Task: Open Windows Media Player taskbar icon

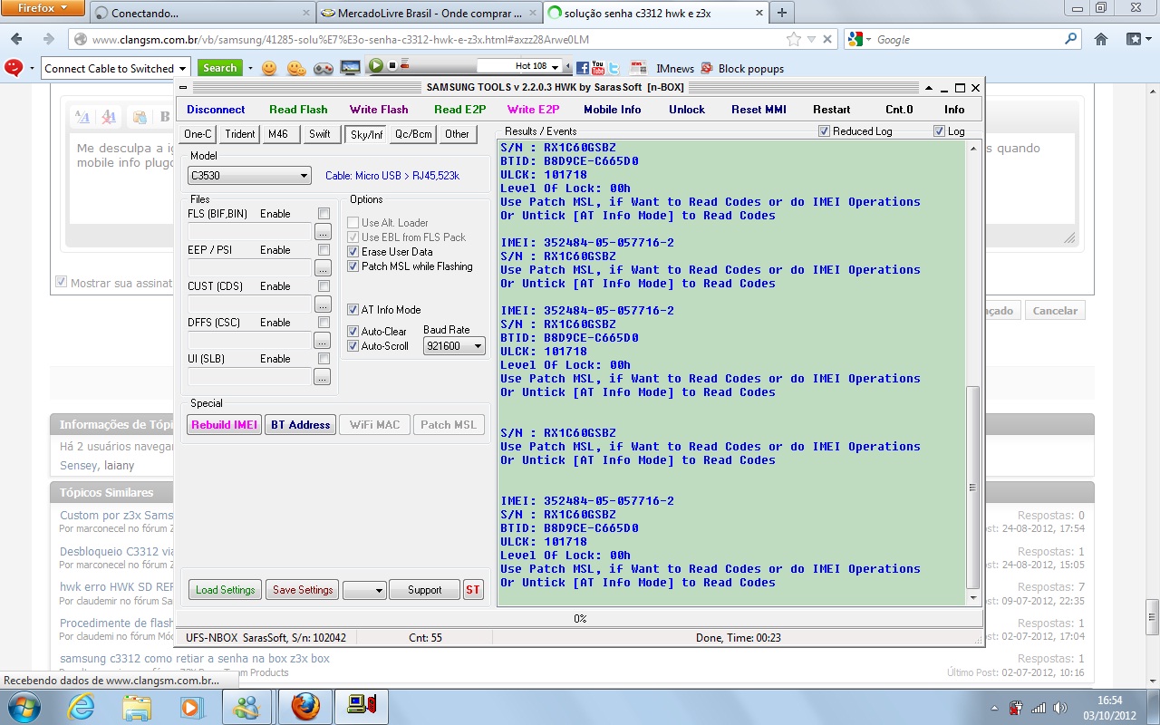Action: tap(190, 706)
